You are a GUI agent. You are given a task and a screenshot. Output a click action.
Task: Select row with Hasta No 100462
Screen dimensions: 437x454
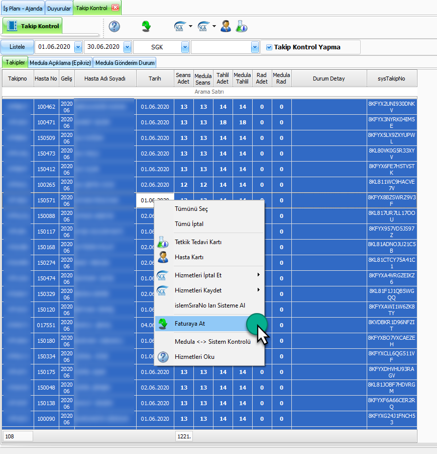[209, 107]
